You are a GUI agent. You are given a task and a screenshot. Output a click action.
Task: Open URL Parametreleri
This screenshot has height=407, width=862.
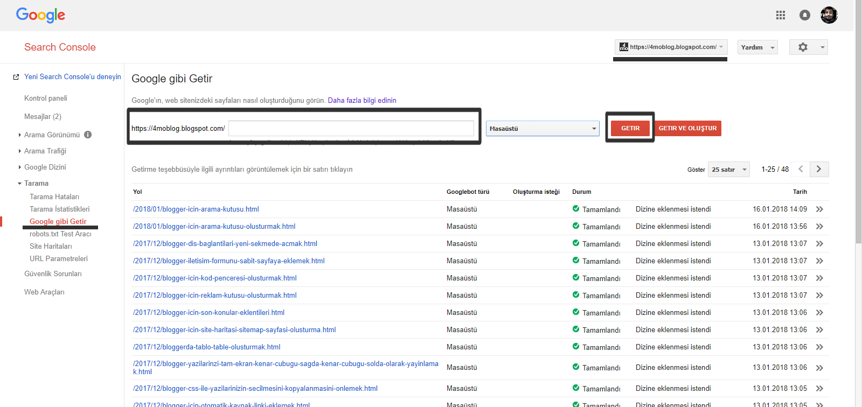(59, 258)
